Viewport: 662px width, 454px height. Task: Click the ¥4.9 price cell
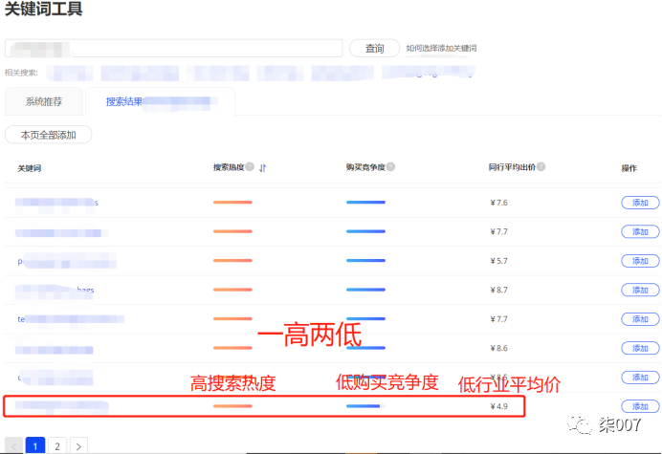(498, 406)
